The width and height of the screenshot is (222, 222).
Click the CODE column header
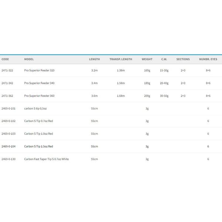(x=5, y=59)
